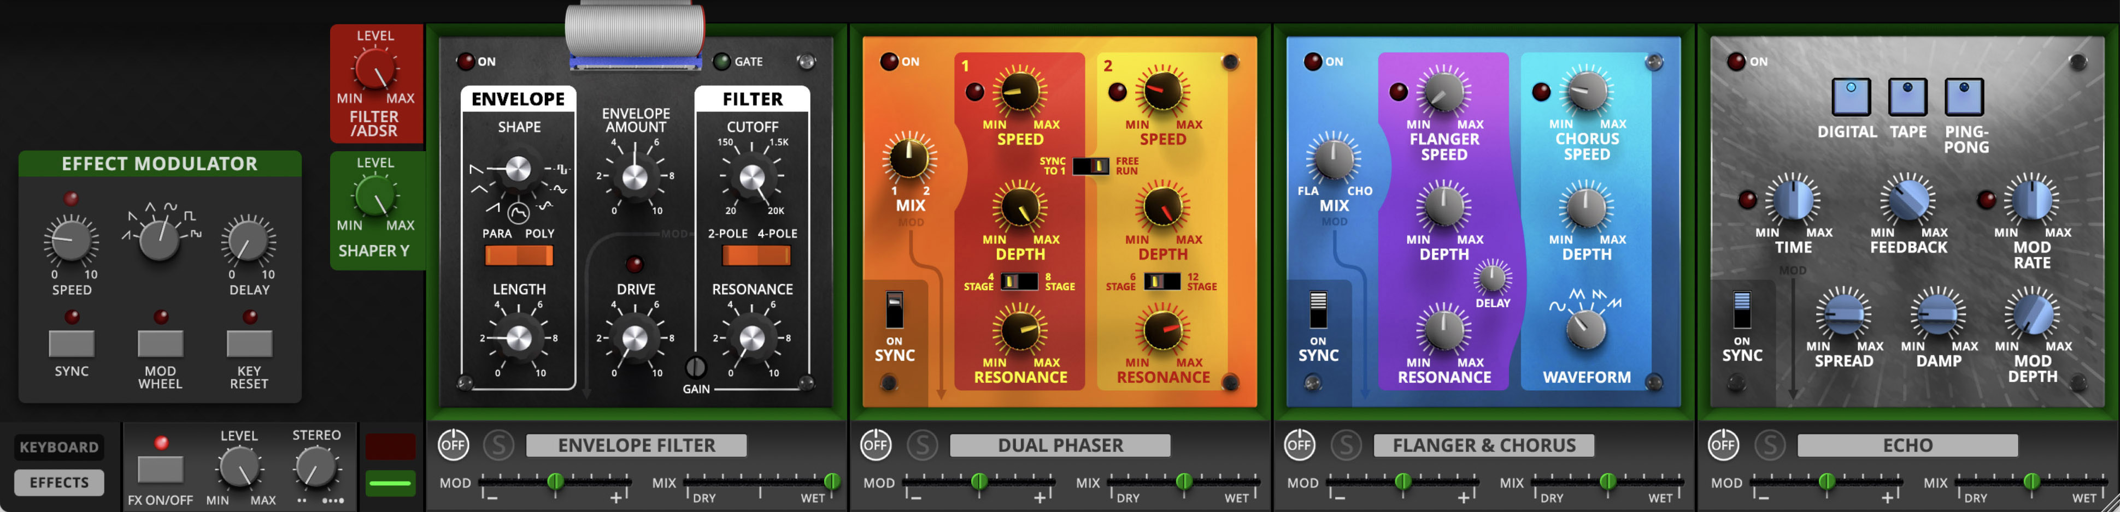Flip the 2-POLE / 4-POLE filter switch
This screenshot has width=2120, height=512.
(755, 255)
